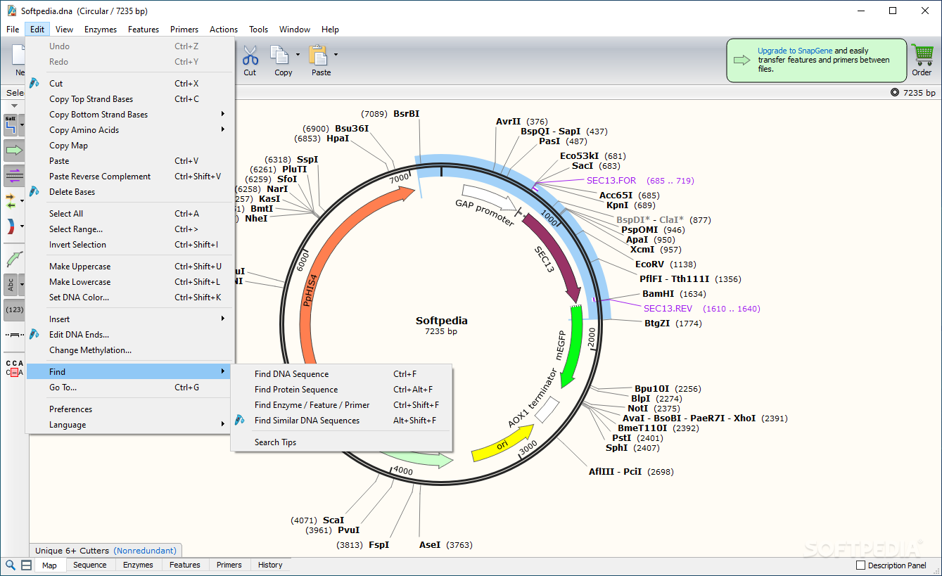Open dropdown next to enzymes SalI button
The width and height of the screenshot is (942, 576).
(x=22, y=125)
